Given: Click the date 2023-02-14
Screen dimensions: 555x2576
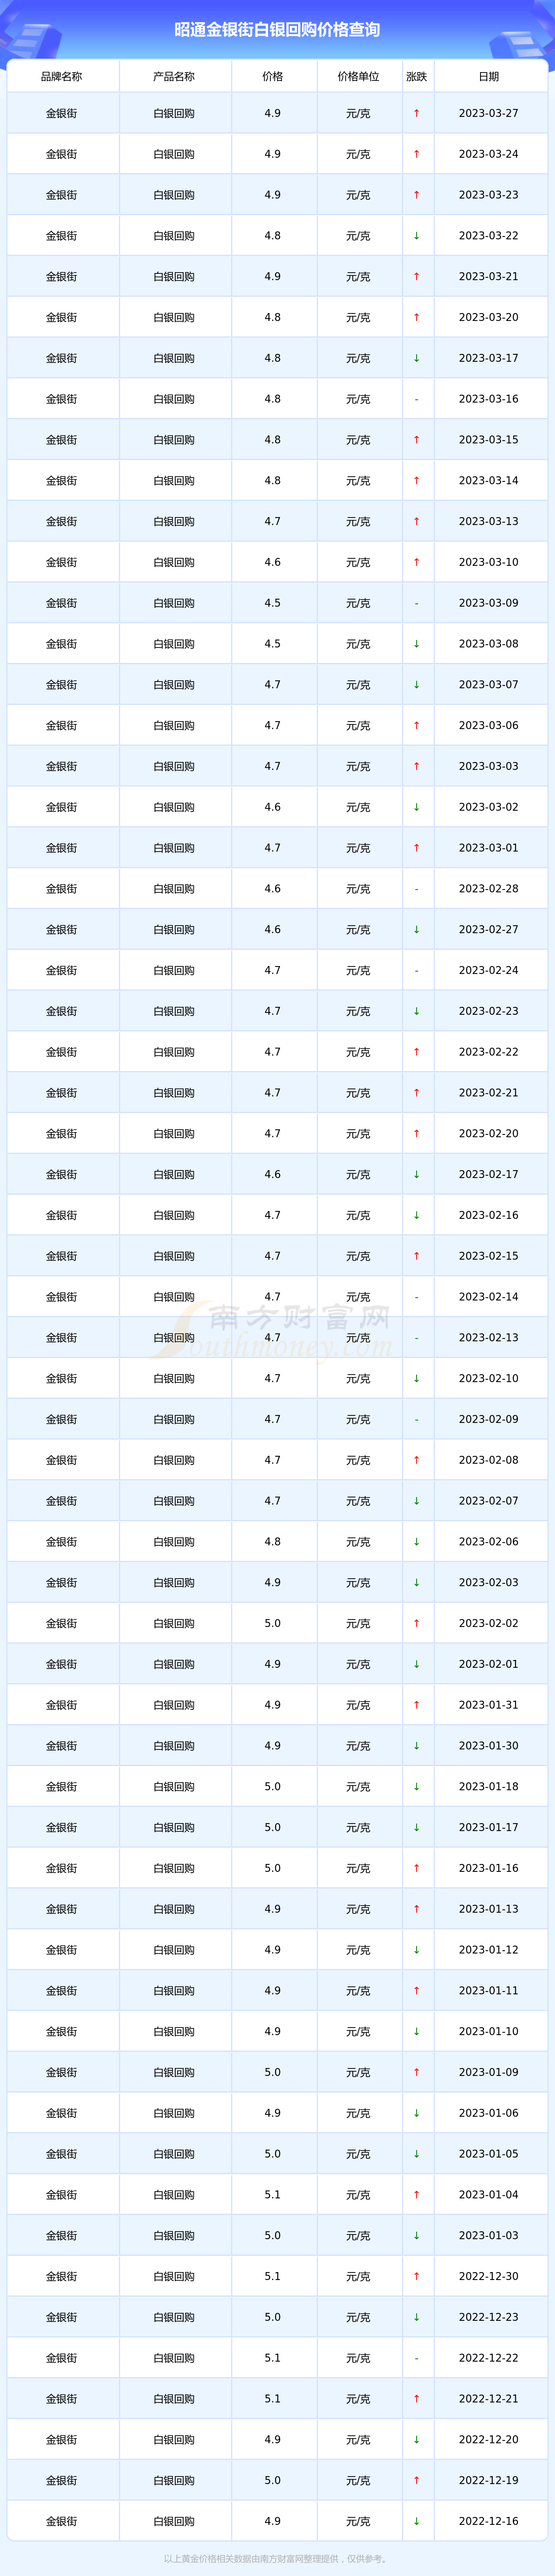Looking at the screenshot, I should 489,1297.
